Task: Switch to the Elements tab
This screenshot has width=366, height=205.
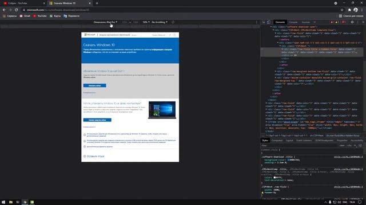Action: pos(280,22)
